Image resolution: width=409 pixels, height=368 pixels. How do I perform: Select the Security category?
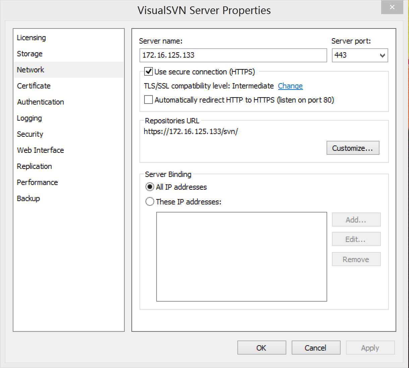coord(30,134)
